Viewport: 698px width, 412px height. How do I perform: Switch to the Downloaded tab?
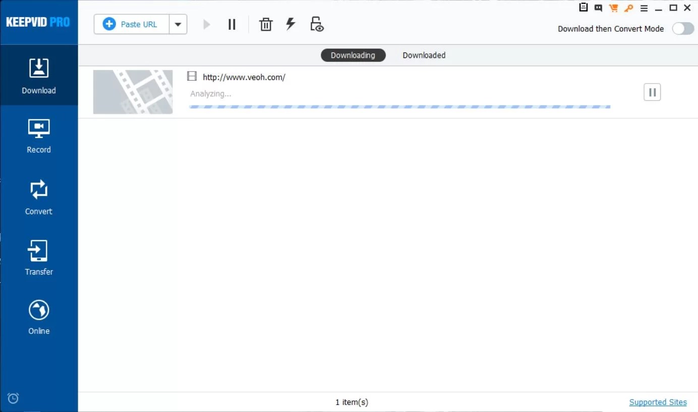point(424,55)
